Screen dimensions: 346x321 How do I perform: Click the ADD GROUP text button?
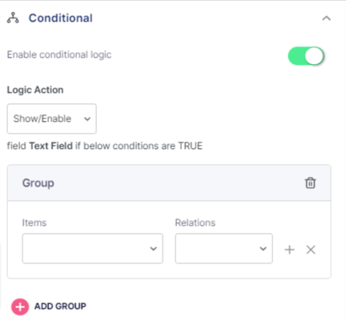(x=60, y=306)
